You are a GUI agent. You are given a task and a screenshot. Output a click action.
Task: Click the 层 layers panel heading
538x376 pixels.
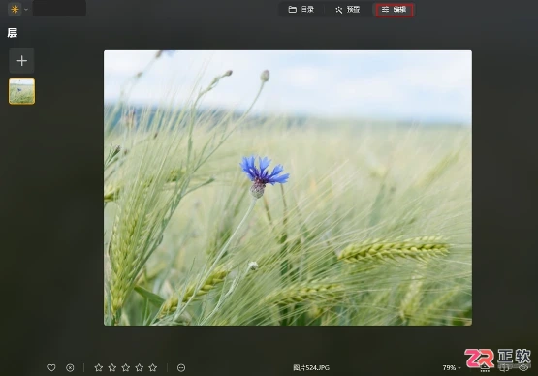(13, 33)
